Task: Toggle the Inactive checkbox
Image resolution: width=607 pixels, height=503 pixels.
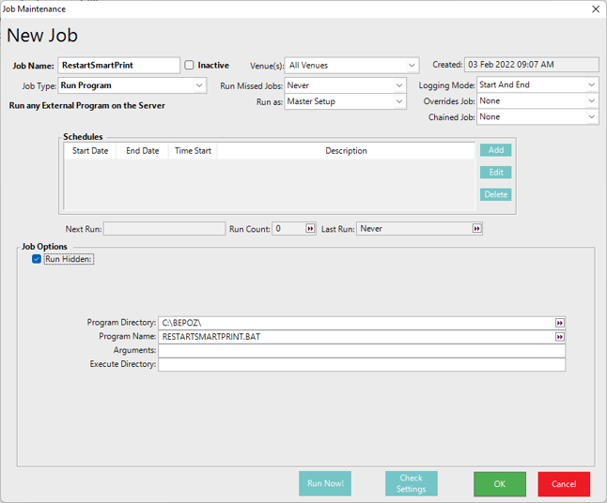Action: click(189, 66)
